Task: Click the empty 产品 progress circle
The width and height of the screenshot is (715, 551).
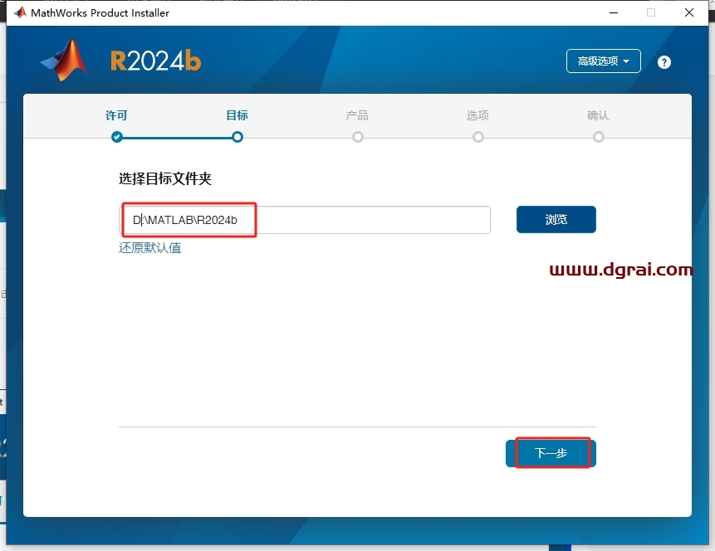Action: pyautogui.click(x=357, y=137)
